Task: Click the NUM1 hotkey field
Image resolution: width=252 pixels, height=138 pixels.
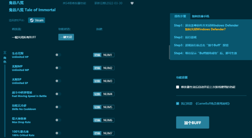Action: tap(108, 55)
